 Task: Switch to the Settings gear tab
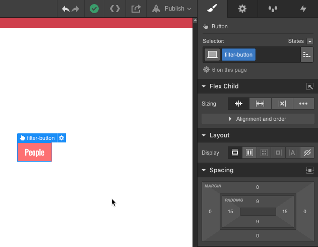242,9
